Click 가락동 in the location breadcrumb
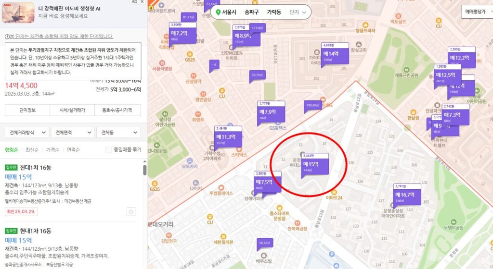 tap(274, 12)
